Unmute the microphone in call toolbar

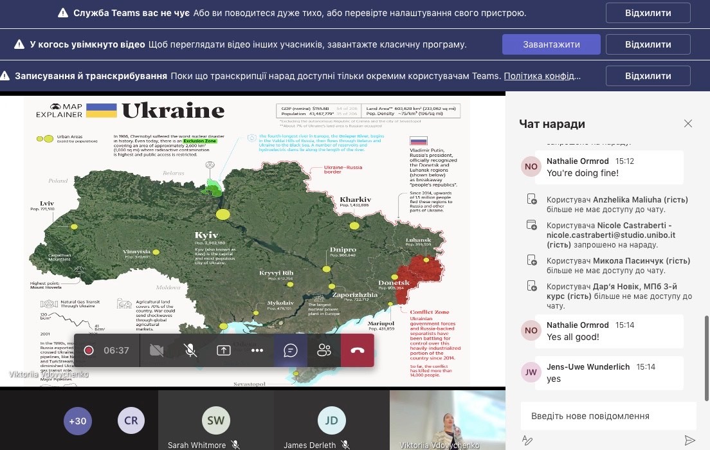point(190,350)
